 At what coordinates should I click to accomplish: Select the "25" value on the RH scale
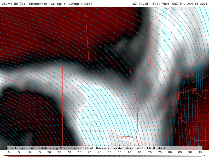click(59, 152)
